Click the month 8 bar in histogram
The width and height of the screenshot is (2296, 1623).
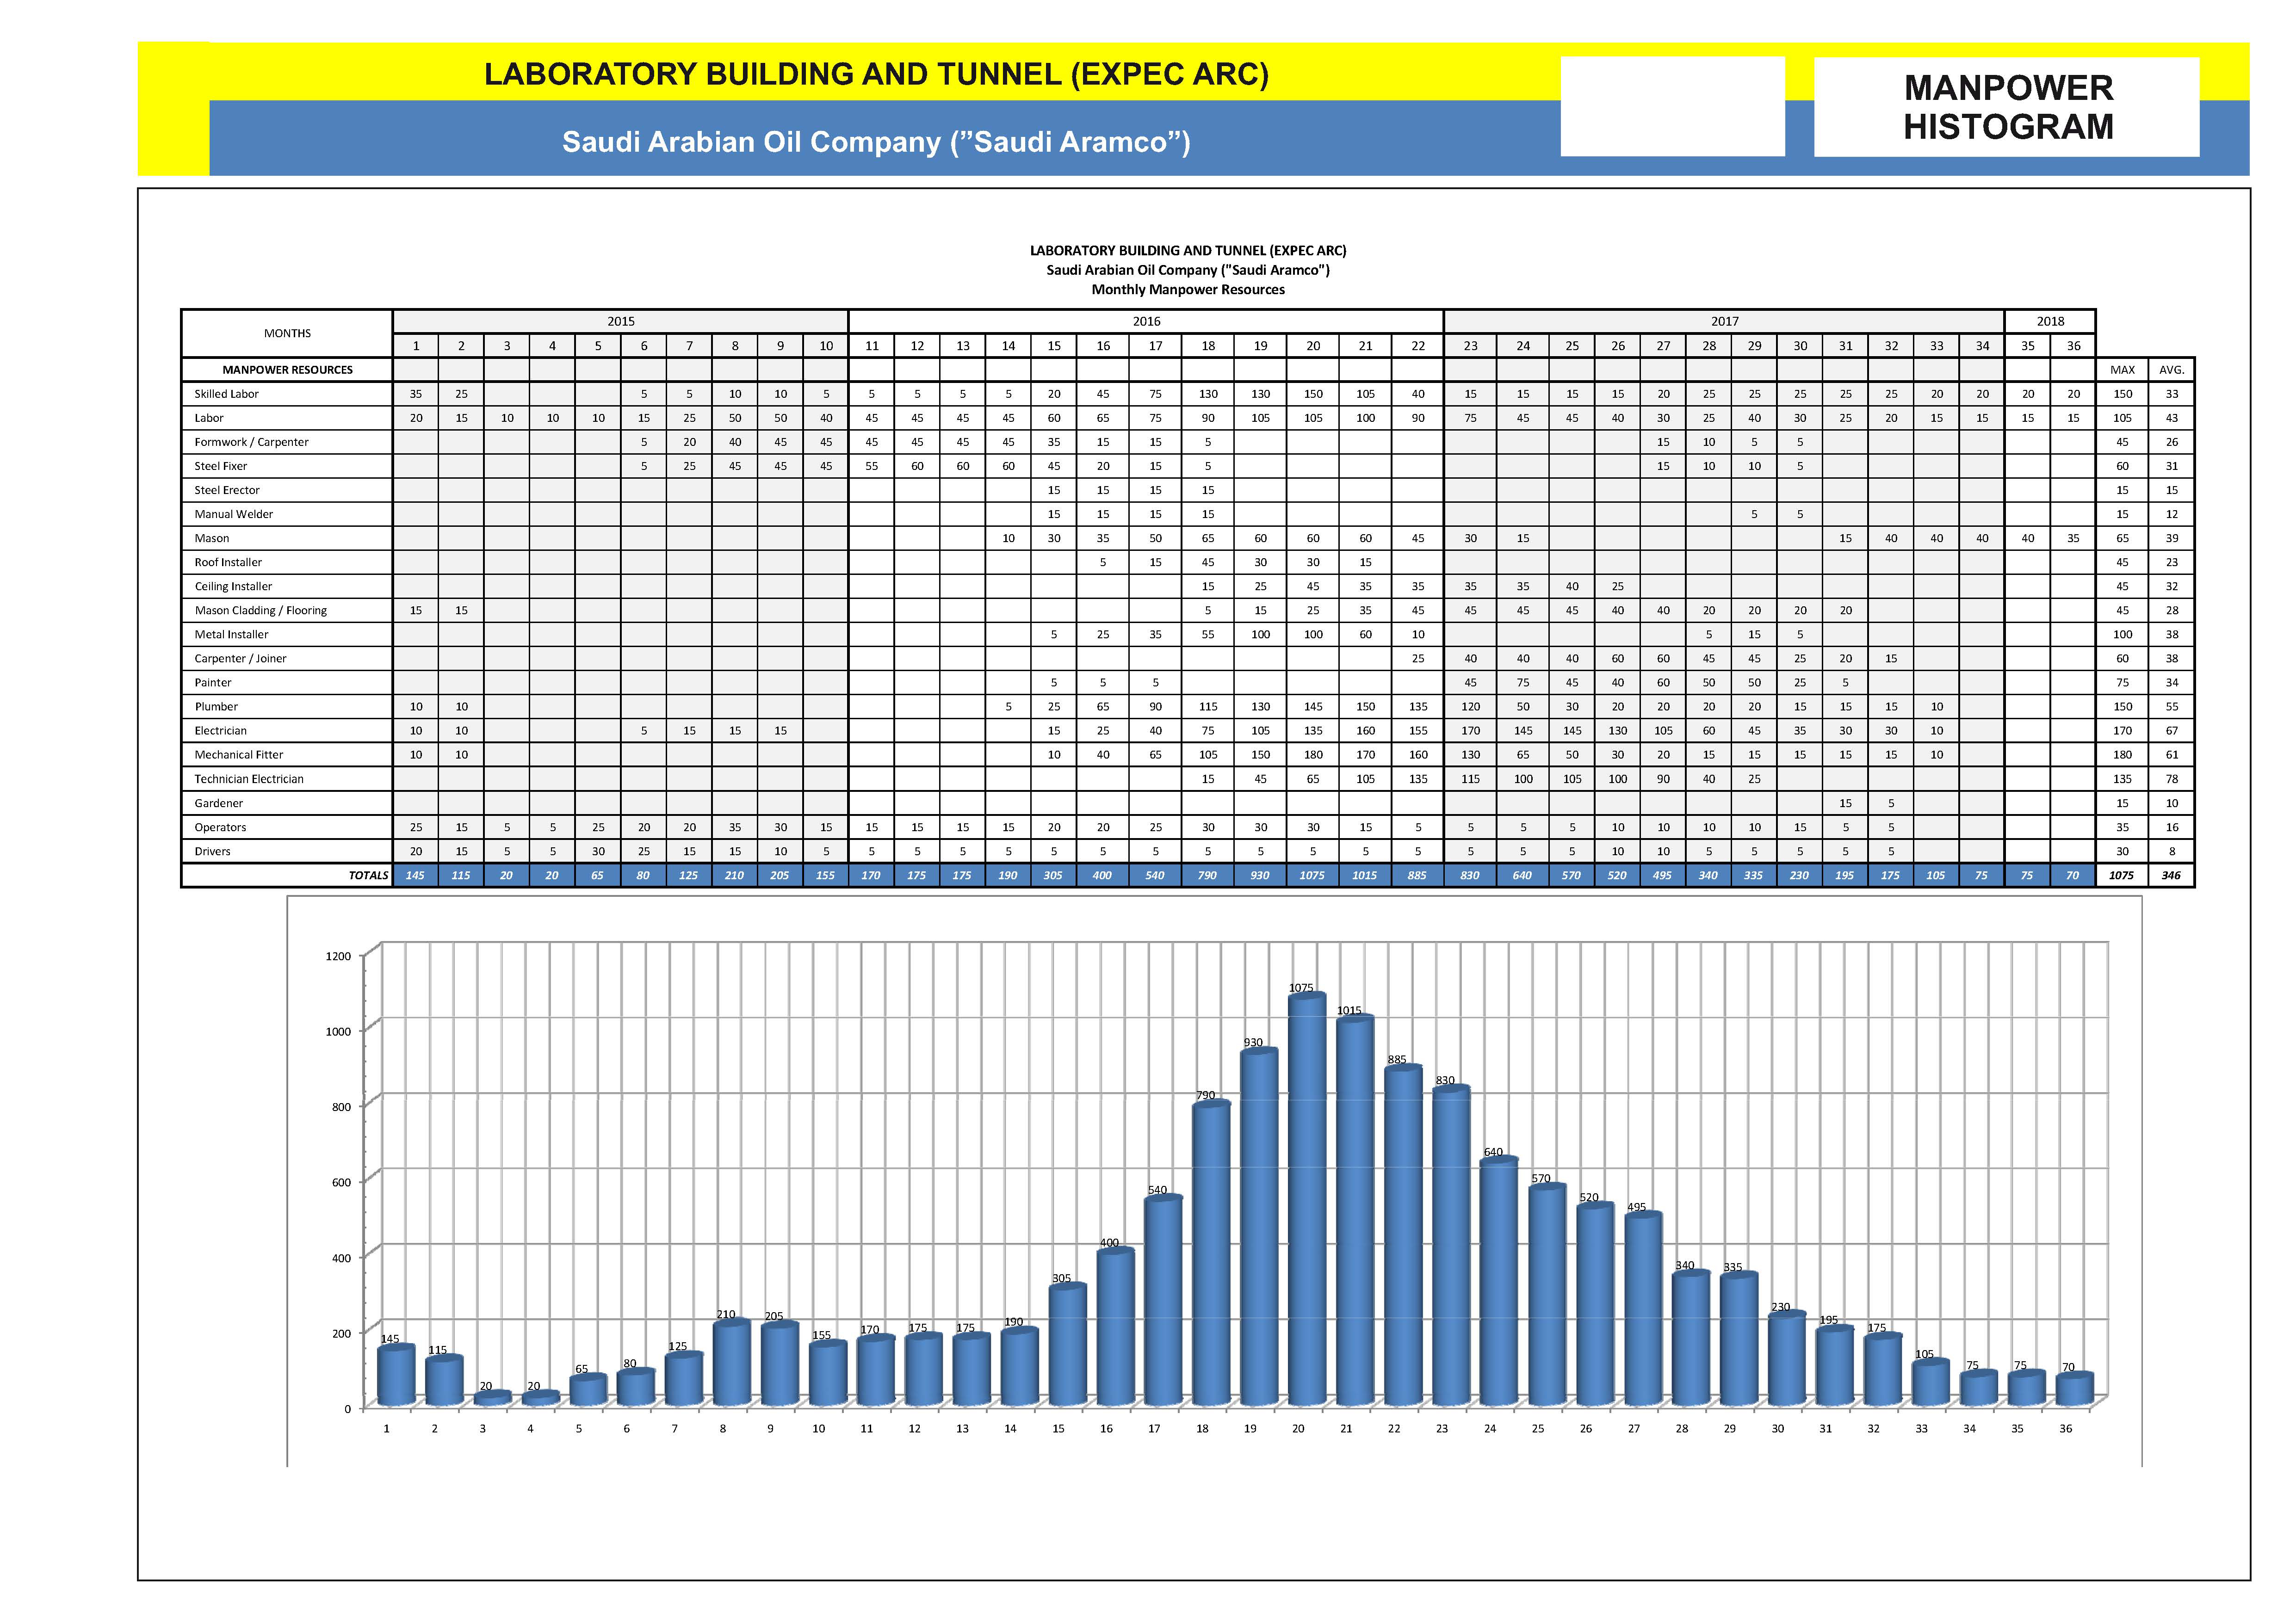731,1363
